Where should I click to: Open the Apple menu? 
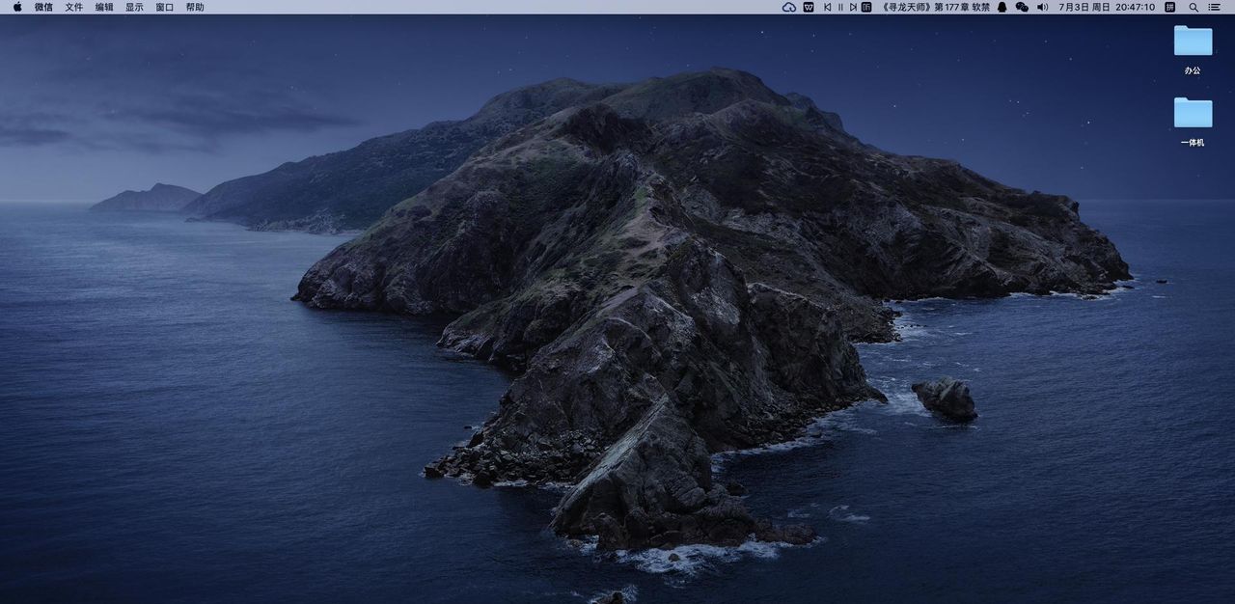click(x=17, y=7)
